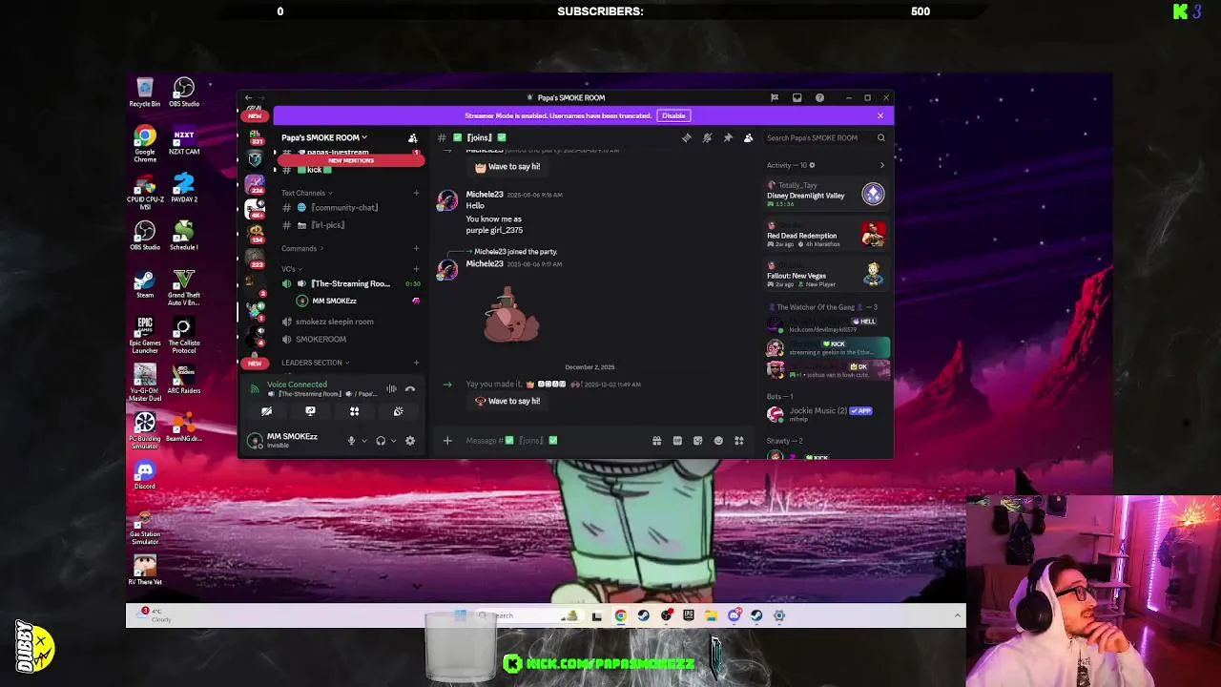This screenshot has height=687, width=1221.
Task: Click MM SMOKEzz in voice channel
Action: pyautogui.click(x=334, y=301)
